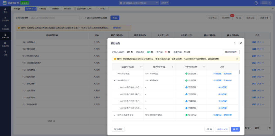Click 完全匹配 status icon for 1001 库存现金
The image size is (275, 136).
(186, 73)
